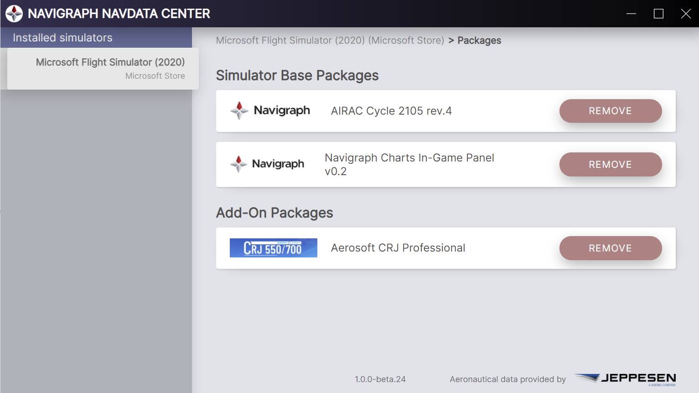Minimize the Navdata Center window
Image resolution: width=699 pixels, height=393 pixels.
(631, 14)
